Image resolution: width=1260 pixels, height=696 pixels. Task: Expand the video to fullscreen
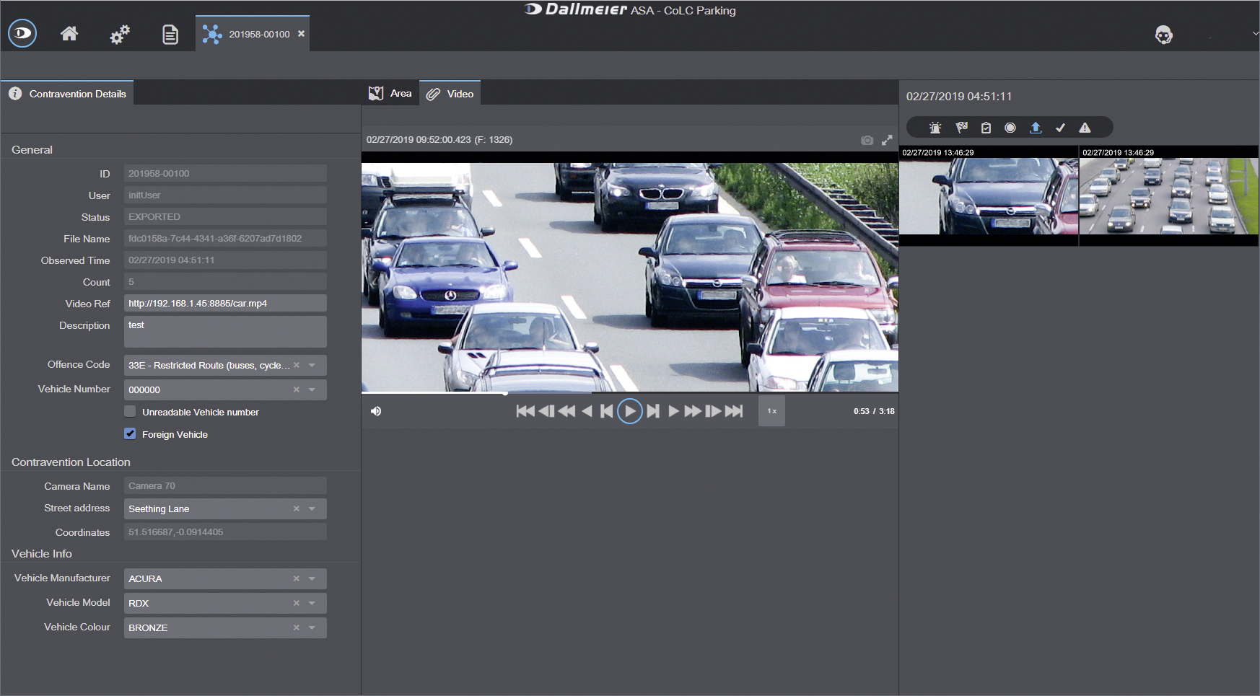pyautogui.click(x=887, y=140)
